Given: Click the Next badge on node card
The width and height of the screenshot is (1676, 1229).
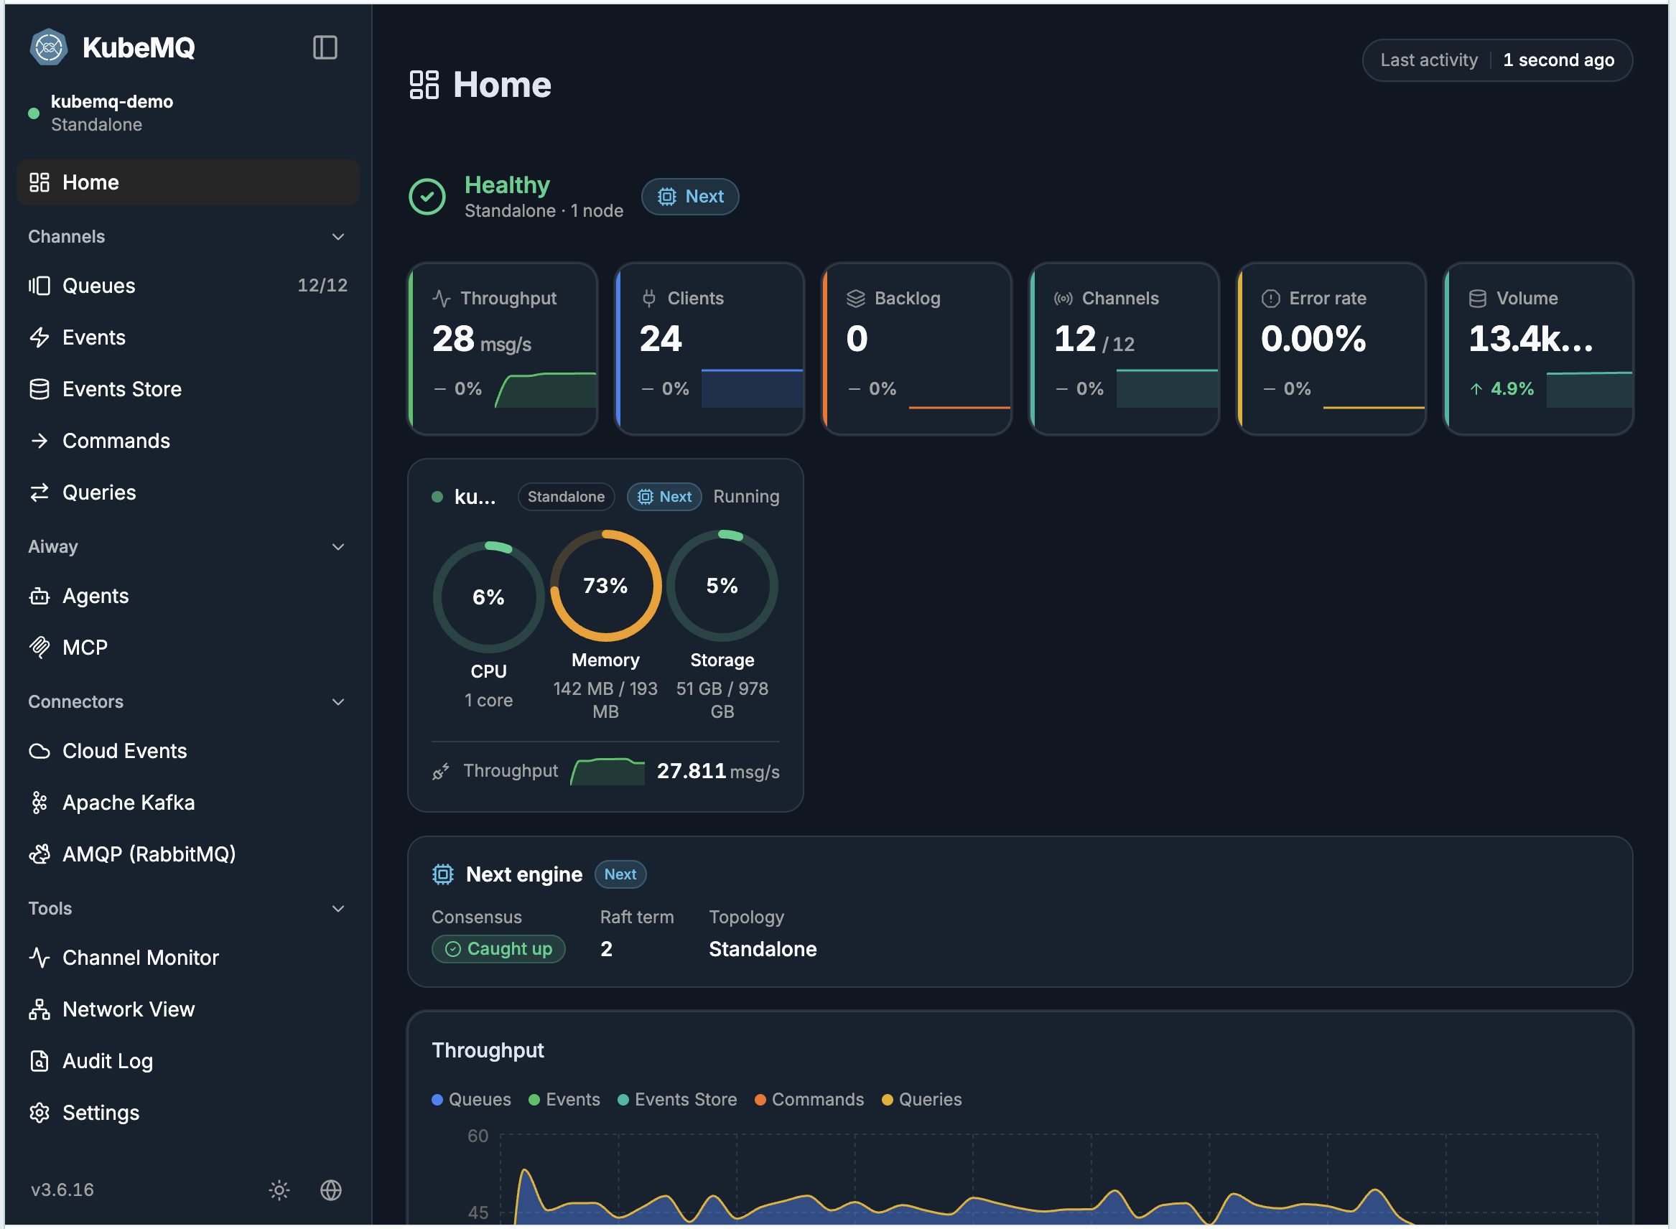Looking at the screenshot, I should tap(665, 497).
